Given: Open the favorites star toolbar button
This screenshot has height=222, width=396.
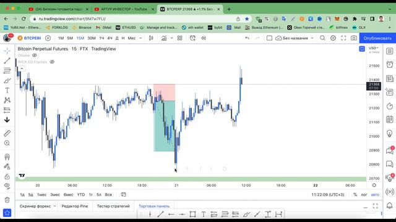Looking at the screenshot, I should pyautogui.click(x=7, y=213).
